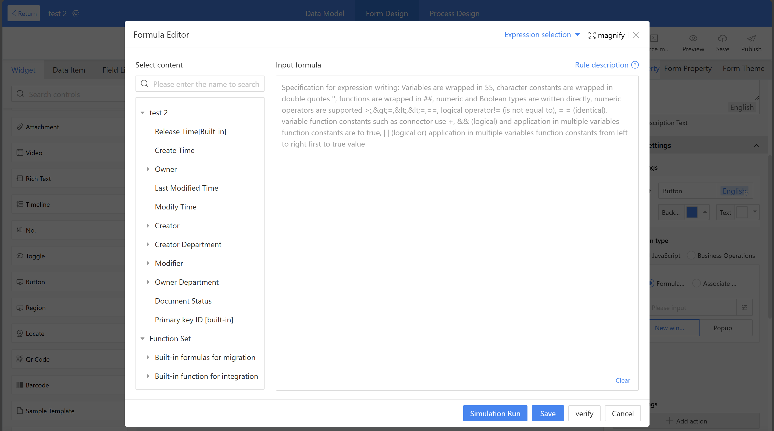
Task: Click the Simulation Run button
Action: [x=495, y=413]
